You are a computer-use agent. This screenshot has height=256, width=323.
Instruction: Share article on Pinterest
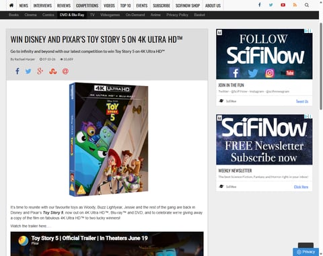click(65, 71)
